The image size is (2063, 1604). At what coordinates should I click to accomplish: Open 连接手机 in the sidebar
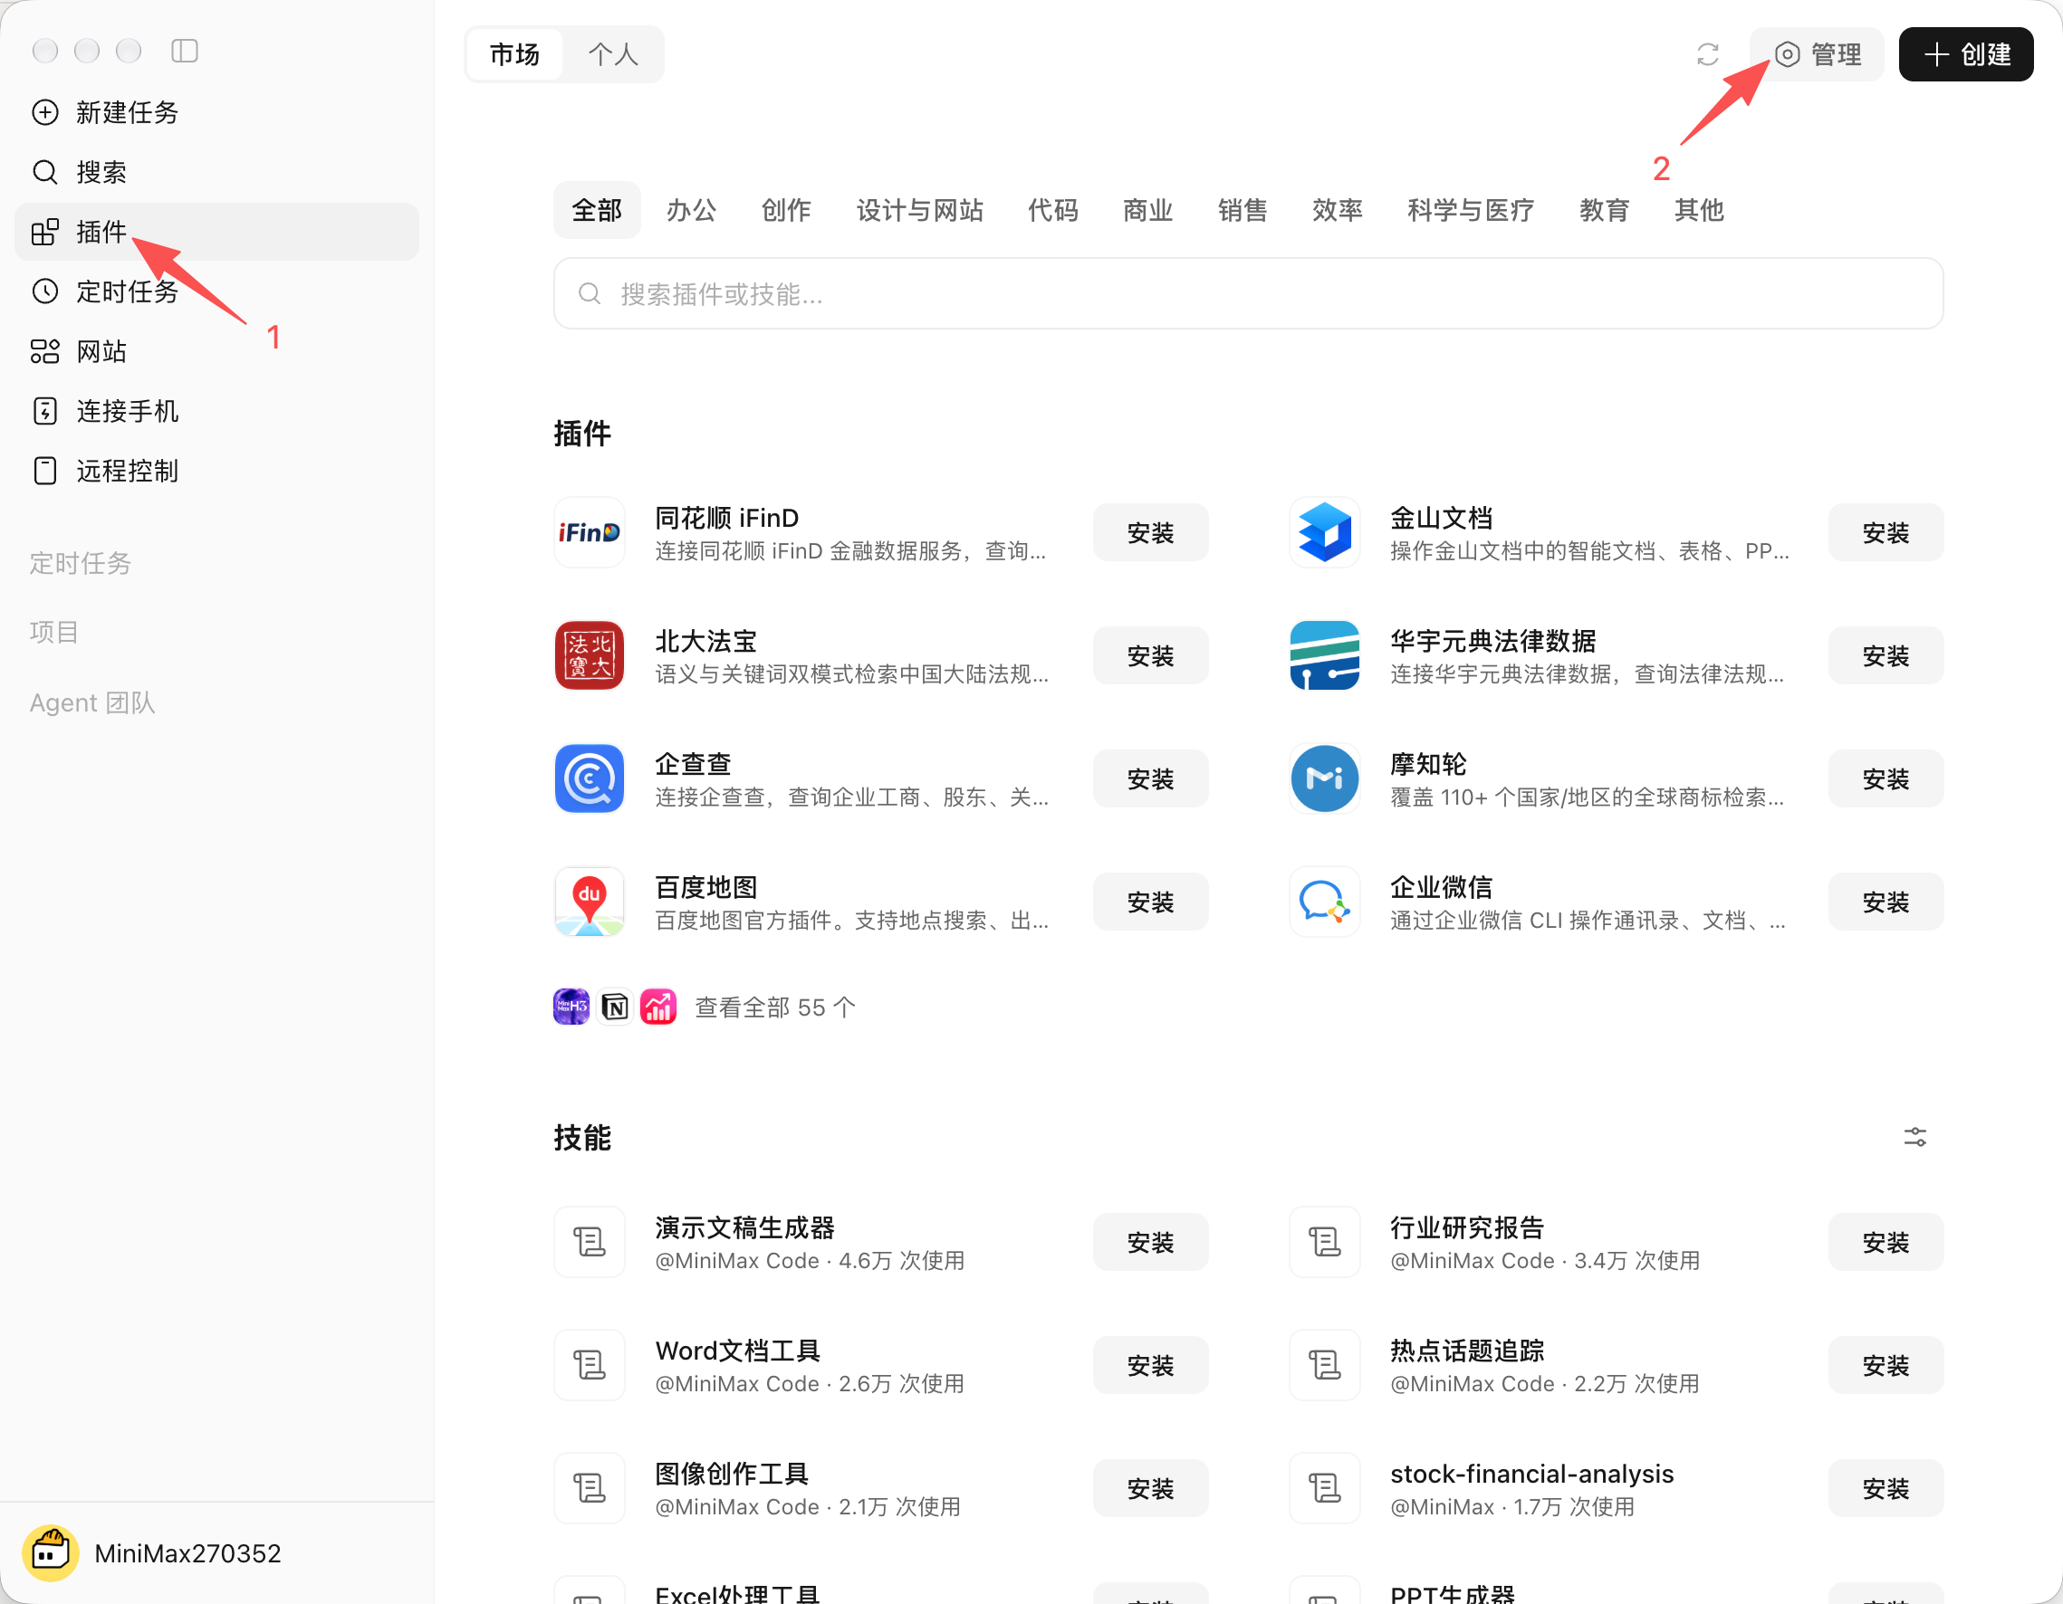click(216, 411)
